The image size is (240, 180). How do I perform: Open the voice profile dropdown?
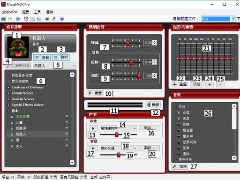coord(233,19)
